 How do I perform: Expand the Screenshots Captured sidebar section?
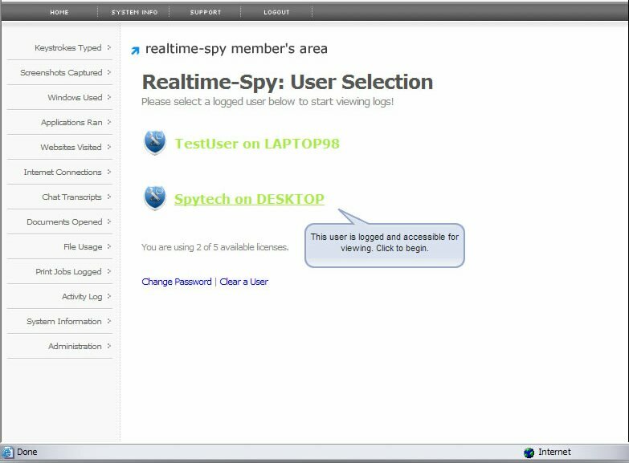pyautogui.click(x=62, y=73)
